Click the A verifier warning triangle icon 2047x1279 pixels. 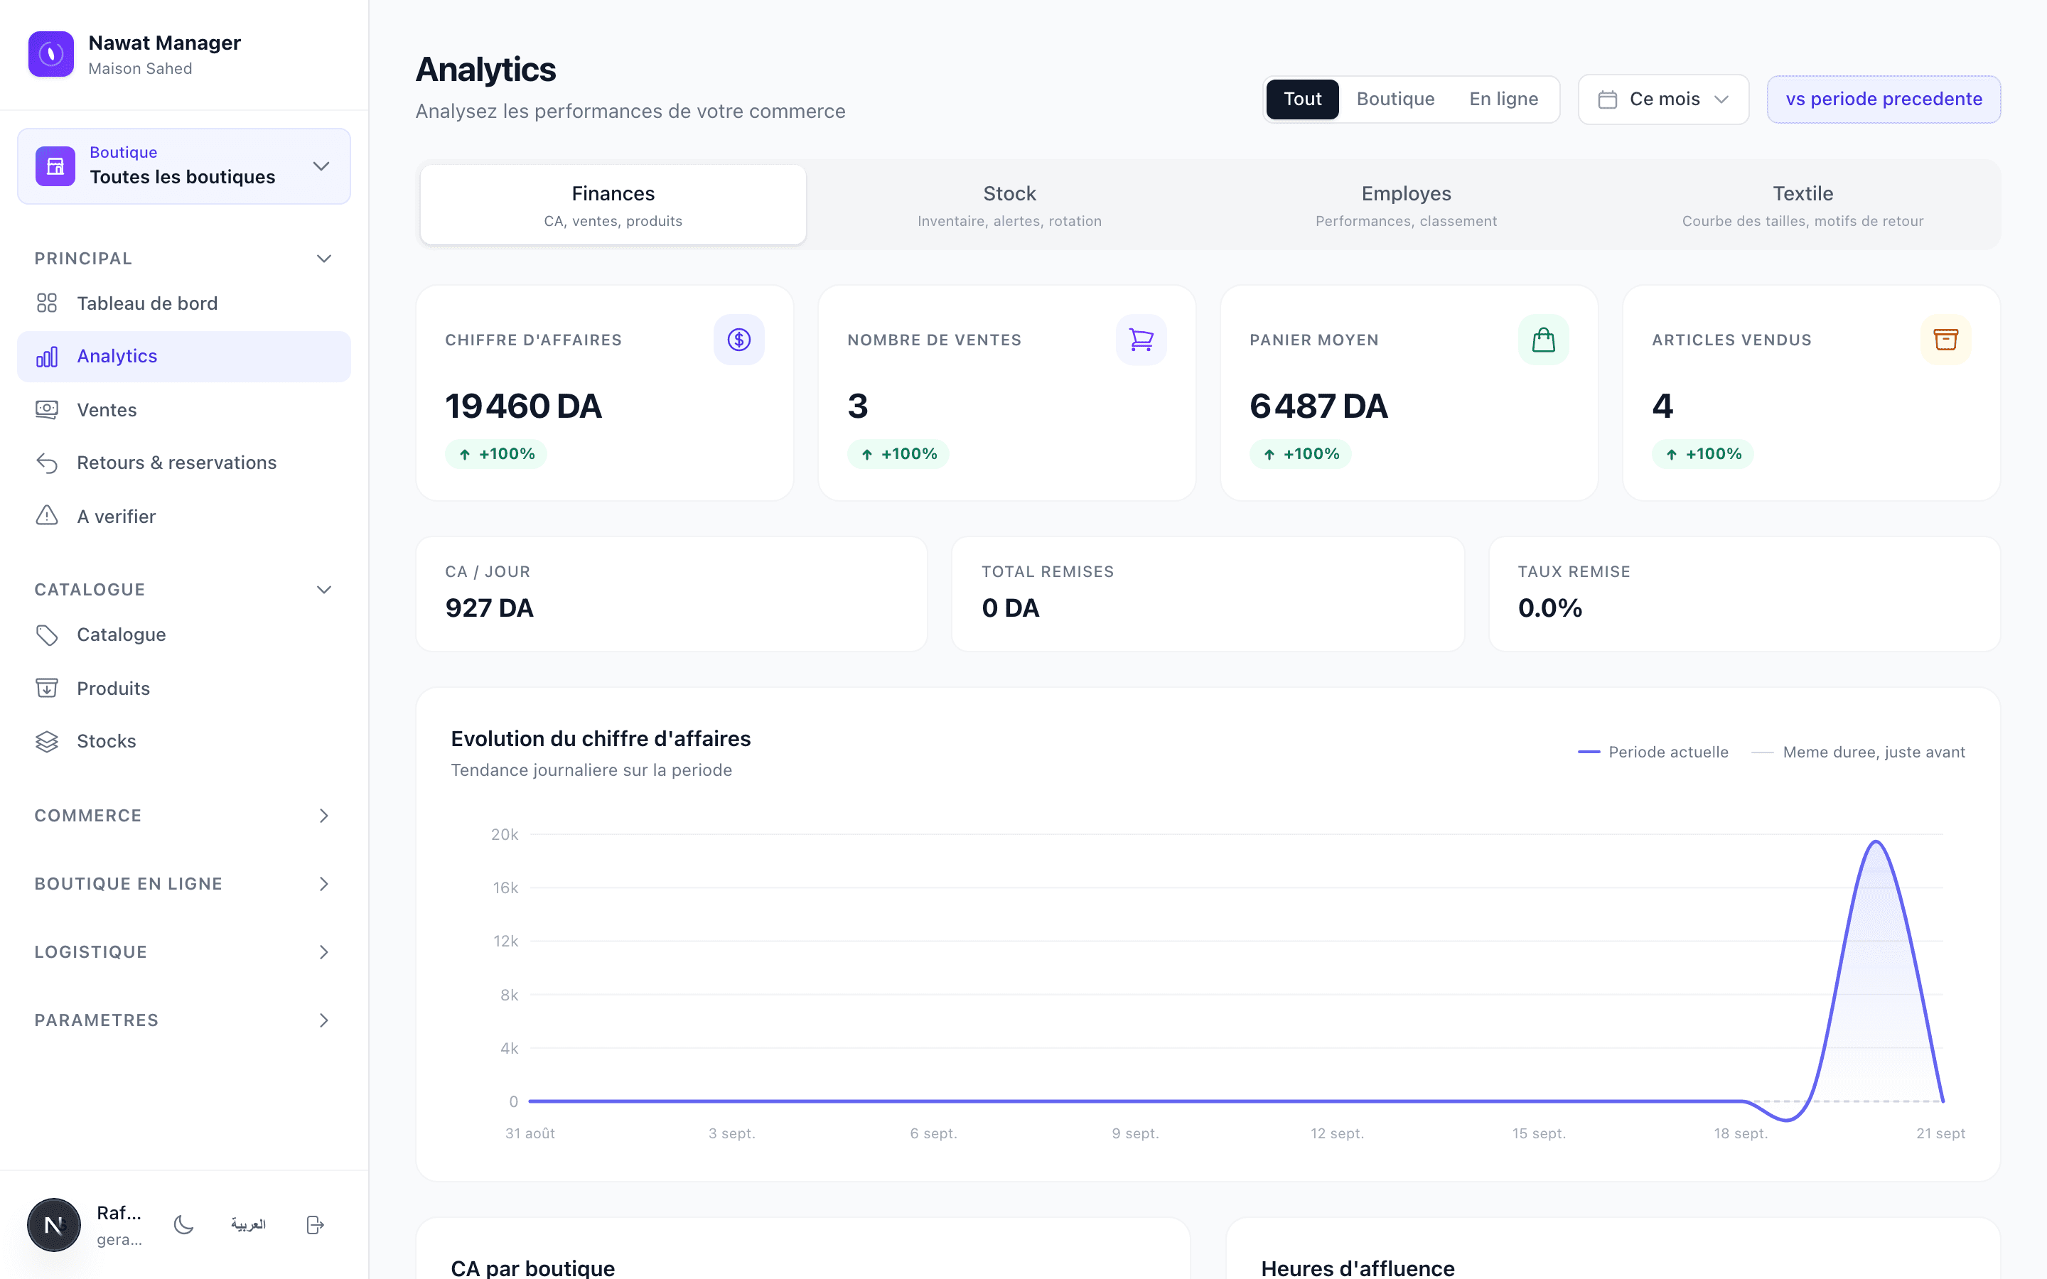[46, 515]
